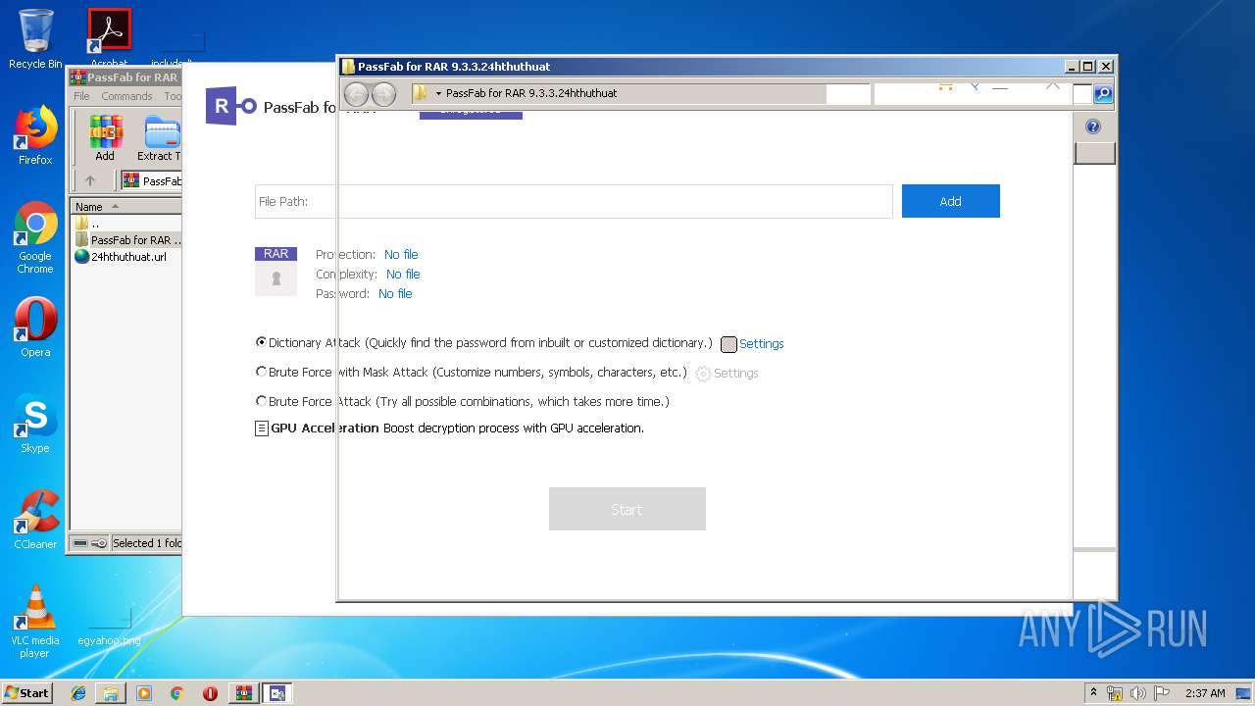Click Windows Explorer taskbar button
Screen dimensions: 1255x706
pyautogui.click(x=111, y=693)
